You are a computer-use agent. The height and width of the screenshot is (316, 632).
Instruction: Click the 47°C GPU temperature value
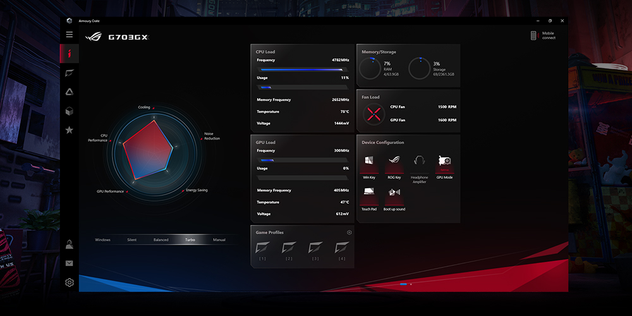coord(344,202)
